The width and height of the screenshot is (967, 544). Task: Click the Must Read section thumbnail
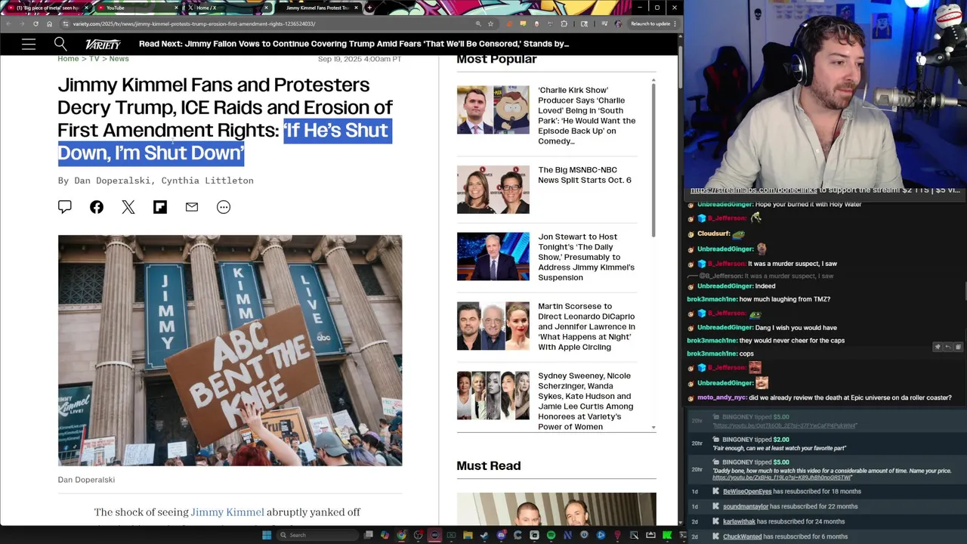coord(556,508)
